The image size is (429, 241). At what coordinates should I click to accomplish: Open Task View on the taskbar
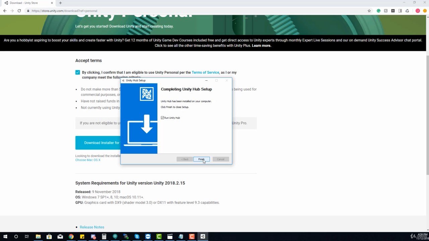click(x=27, y=236)
